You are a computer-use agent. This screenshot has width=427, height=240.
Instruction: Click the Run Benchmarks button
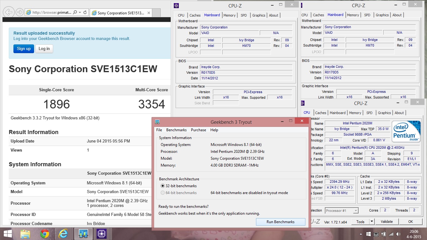point(280,222)
